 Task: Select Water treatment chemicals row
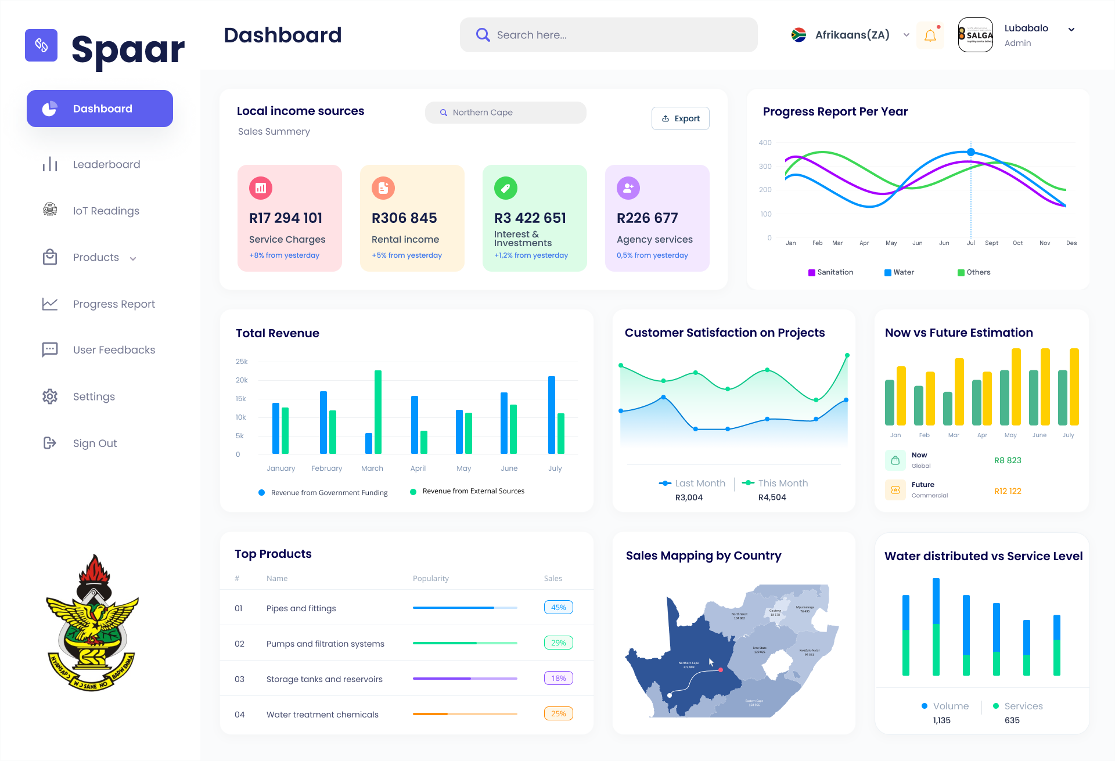(407, 714)
